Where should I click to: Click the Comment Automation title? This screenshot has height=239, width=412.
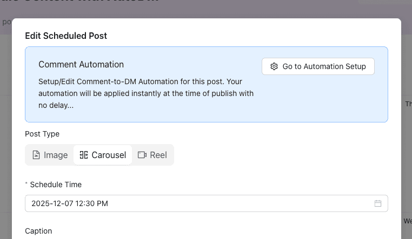pos(81,64)
